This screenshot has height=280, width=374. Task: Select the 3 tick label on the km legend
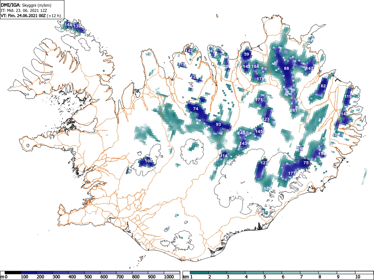[228, 277]
